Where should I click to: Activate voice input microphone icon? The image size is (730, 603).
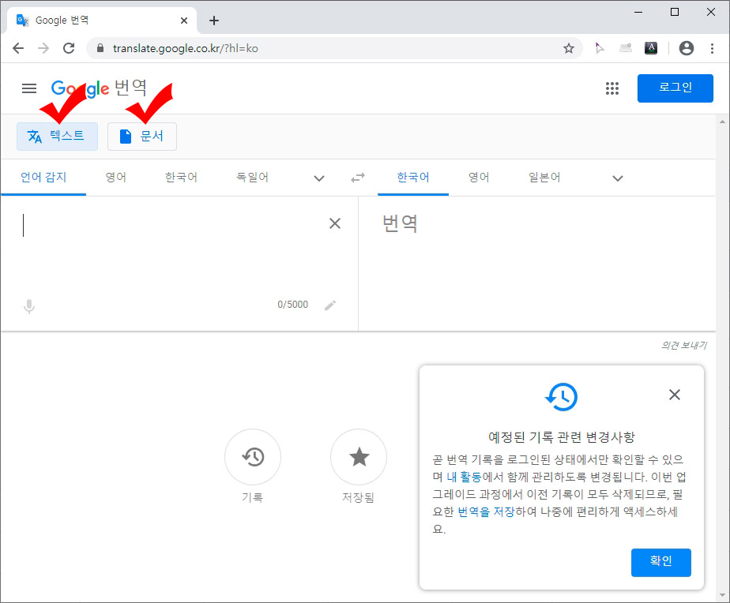(29, 306)
